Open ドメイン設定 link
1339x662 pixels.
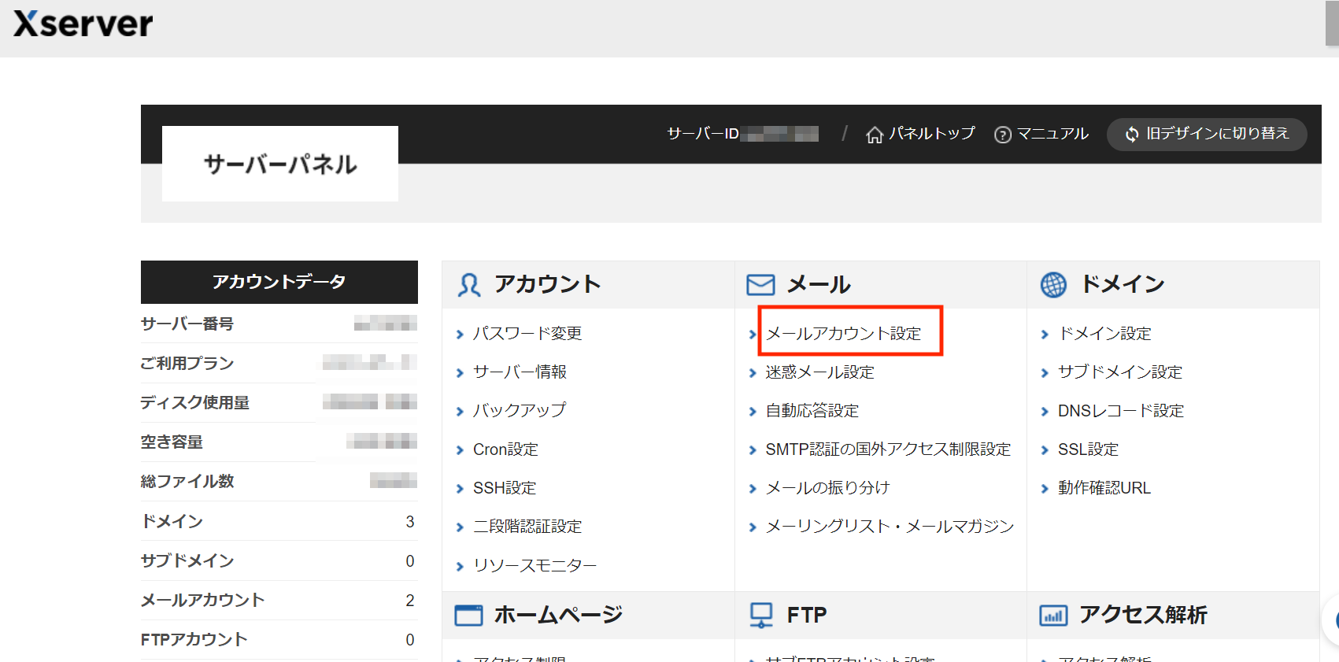1104,334
